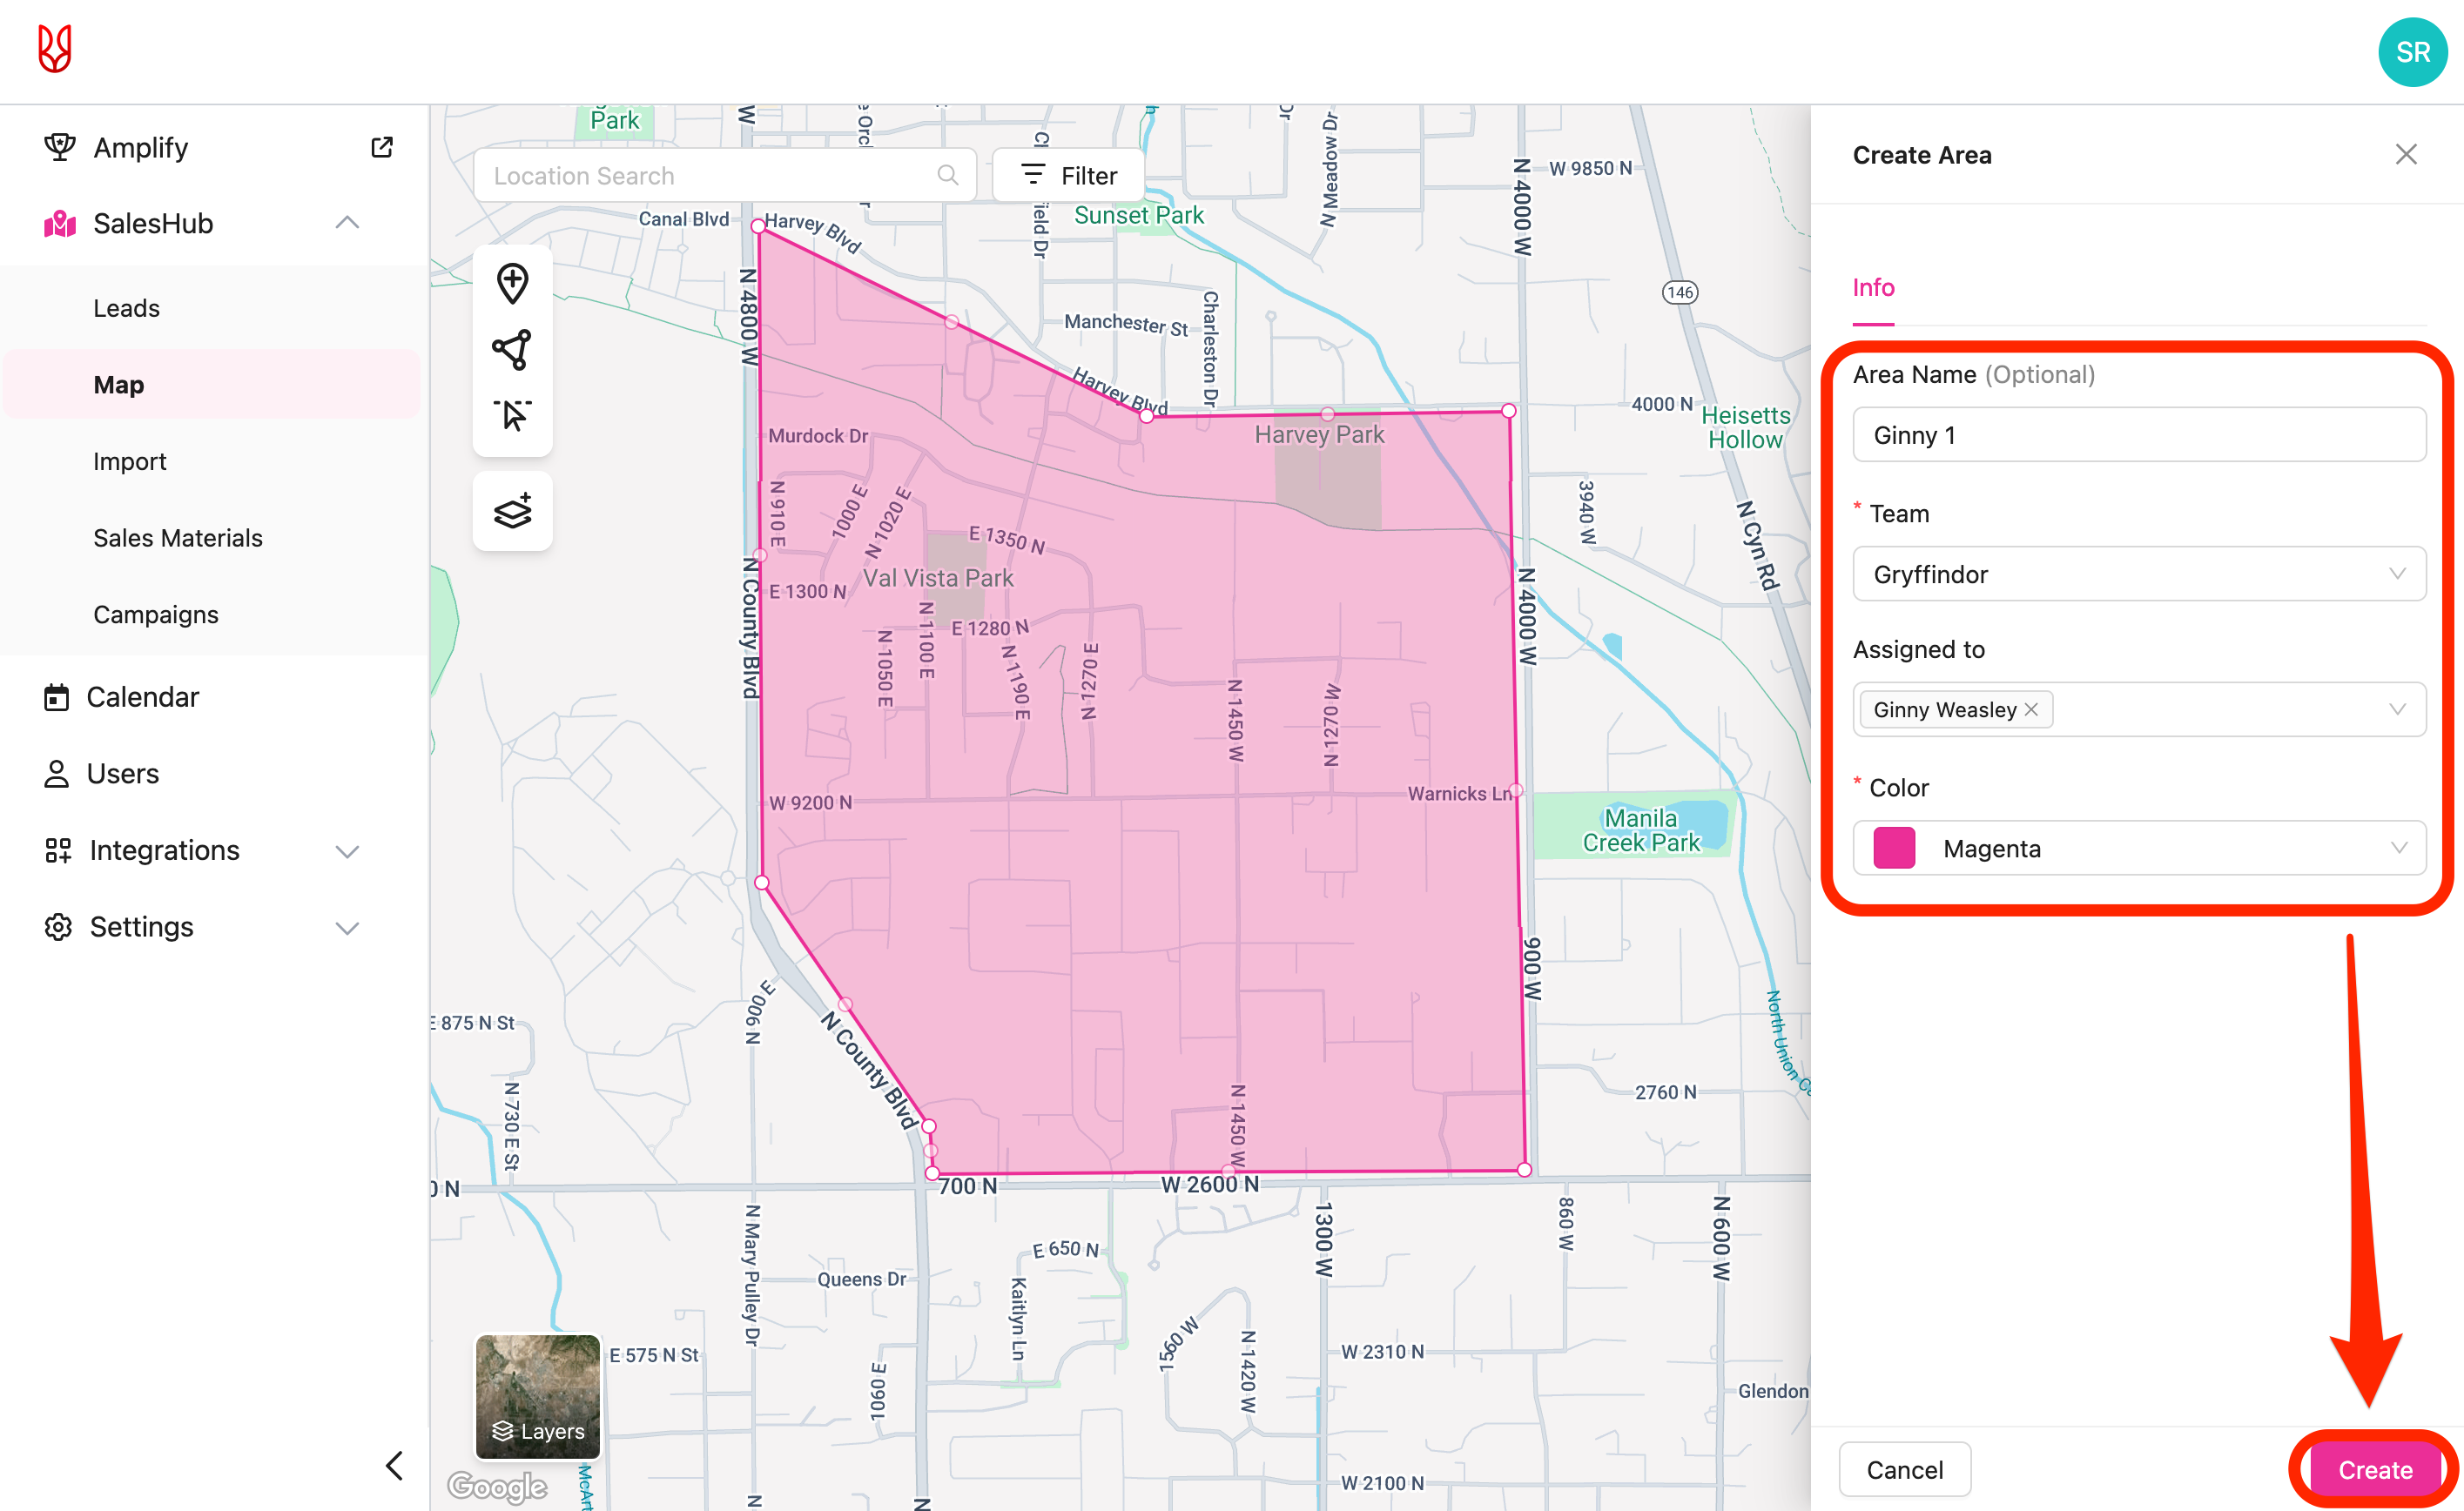The image size is (2464, 1511).
Task: Select the add pin marker tool
Action: pyautogui.click(x=512, y=284)
